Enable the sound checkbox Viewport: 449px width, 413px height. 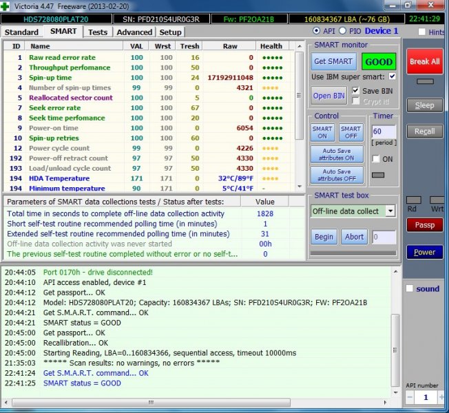409,288
